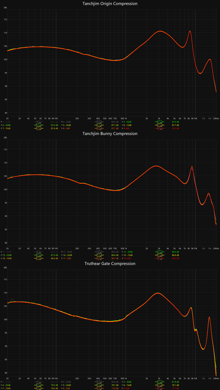The height and width of the screenshot is (390, 220).
Task: Click 110 SPL tick on Origin graph
Action: [5, 33]
